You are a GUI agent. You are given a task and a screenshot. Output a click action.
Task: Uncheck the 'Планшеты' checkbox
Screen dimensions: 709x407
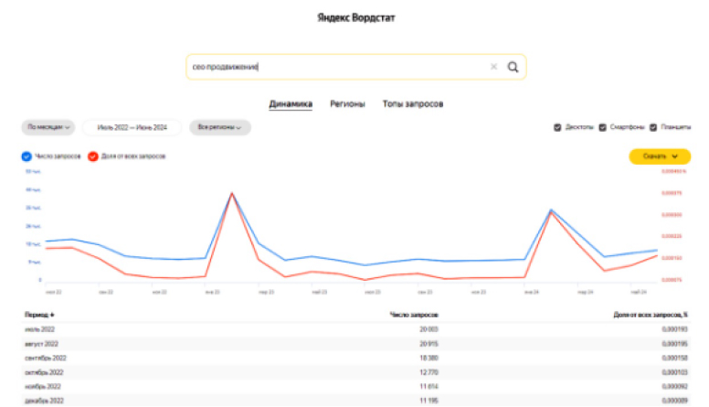point(652,127)
